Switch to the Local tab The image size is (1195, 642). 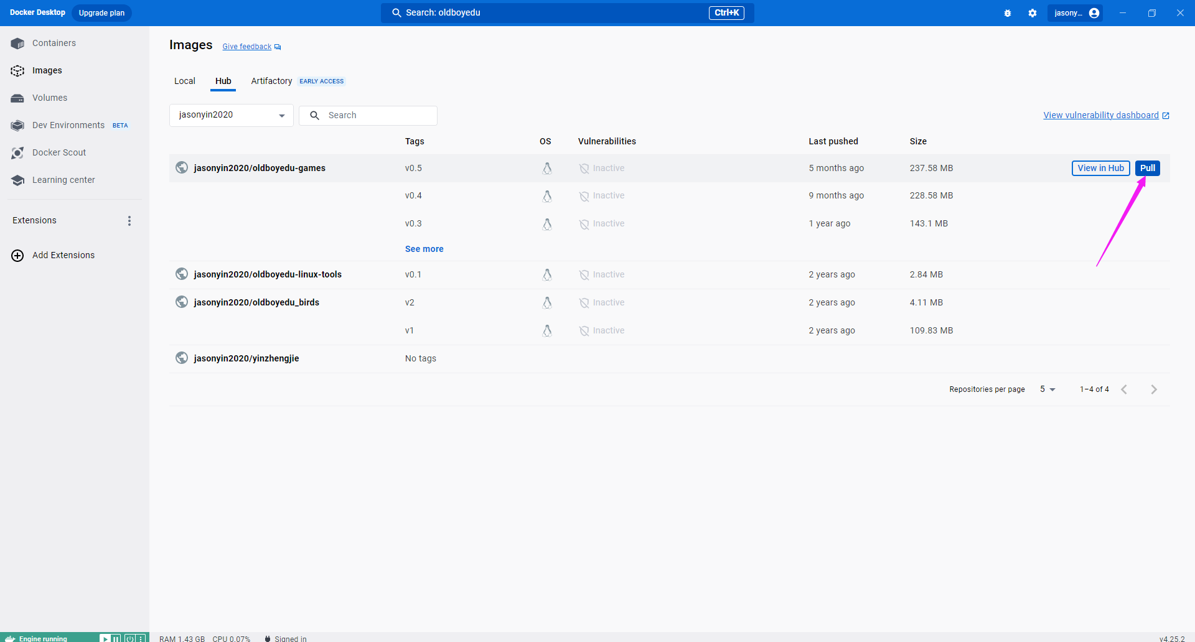point(184,81)
